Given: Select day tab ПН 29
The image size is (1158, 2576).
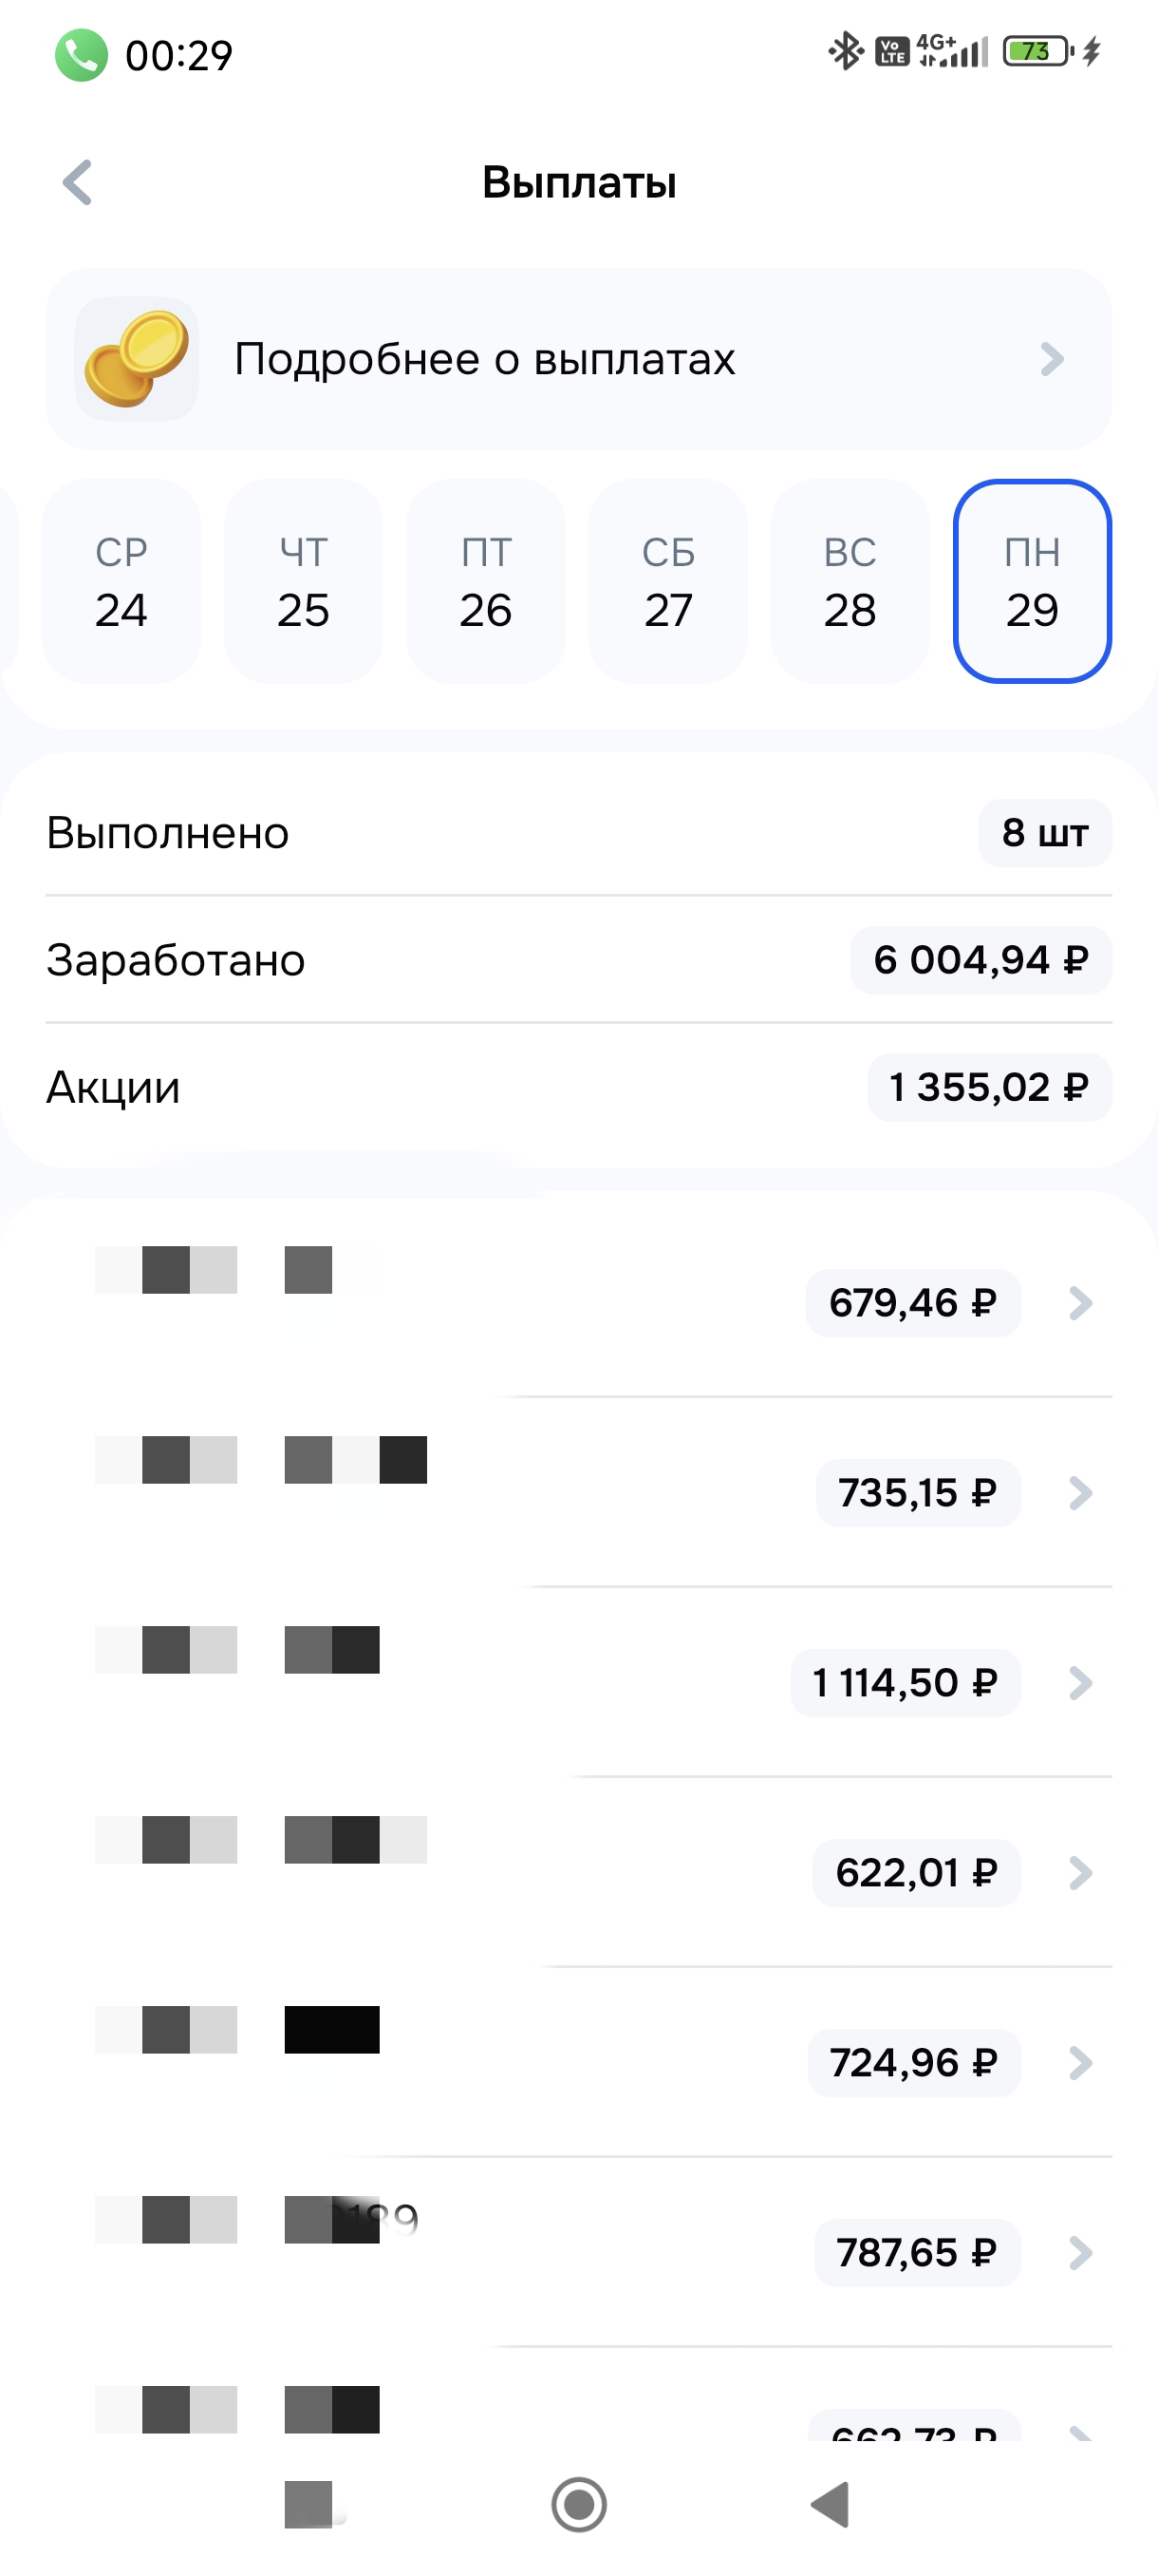Looking at the screenshot, I should click(x=1032, y=582).
